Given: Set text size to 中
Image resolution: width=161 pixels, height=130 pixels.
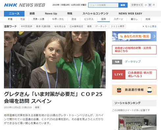Looking at the screenshot, I should point(150,5).
